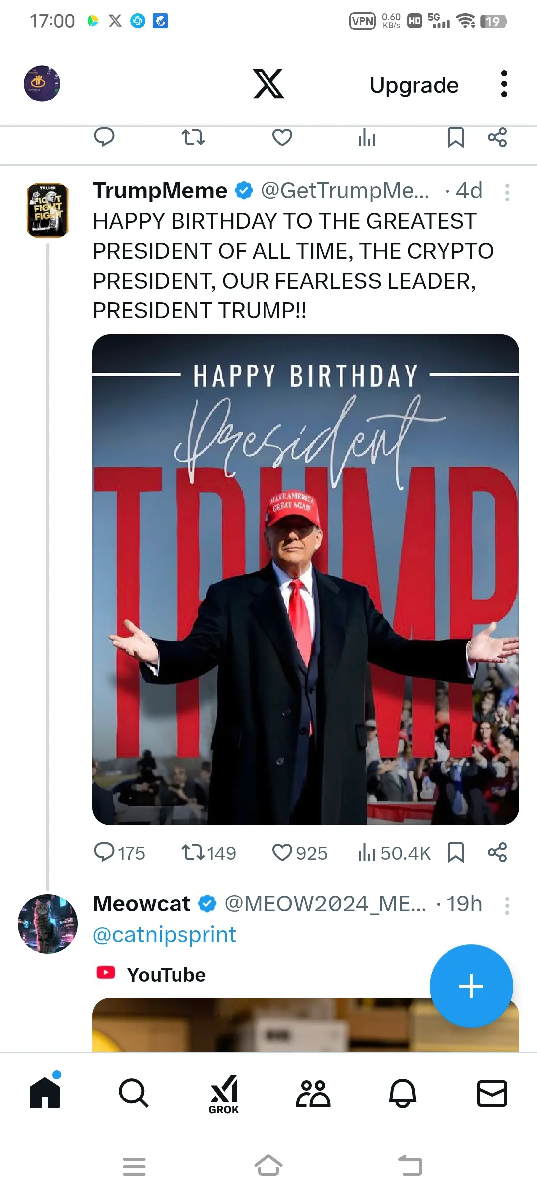Share the TrumpMeme birthday post
The height and width of the screenshot is (1198, 537).
[497, 852]
